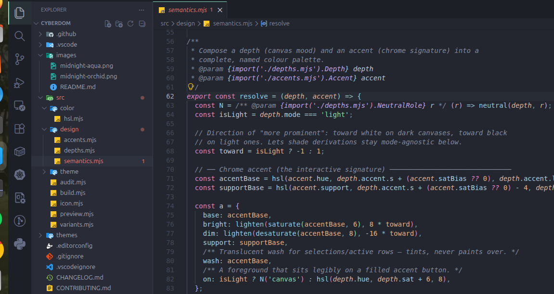
Task: Open the Remote Explorer view
Action: [19, 106]
